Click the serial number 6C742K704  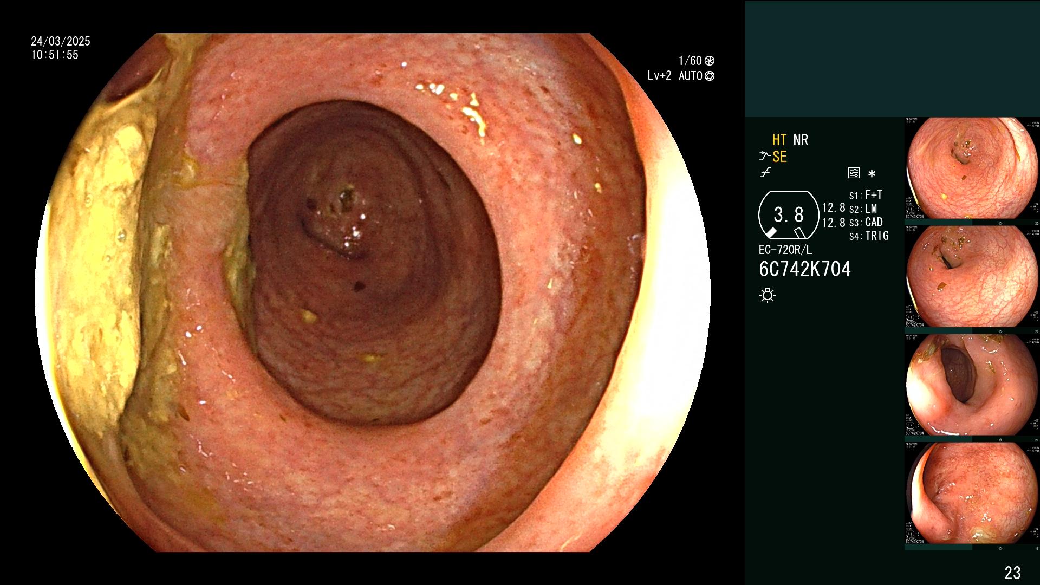pyautogui.click(x=805, y=269)
